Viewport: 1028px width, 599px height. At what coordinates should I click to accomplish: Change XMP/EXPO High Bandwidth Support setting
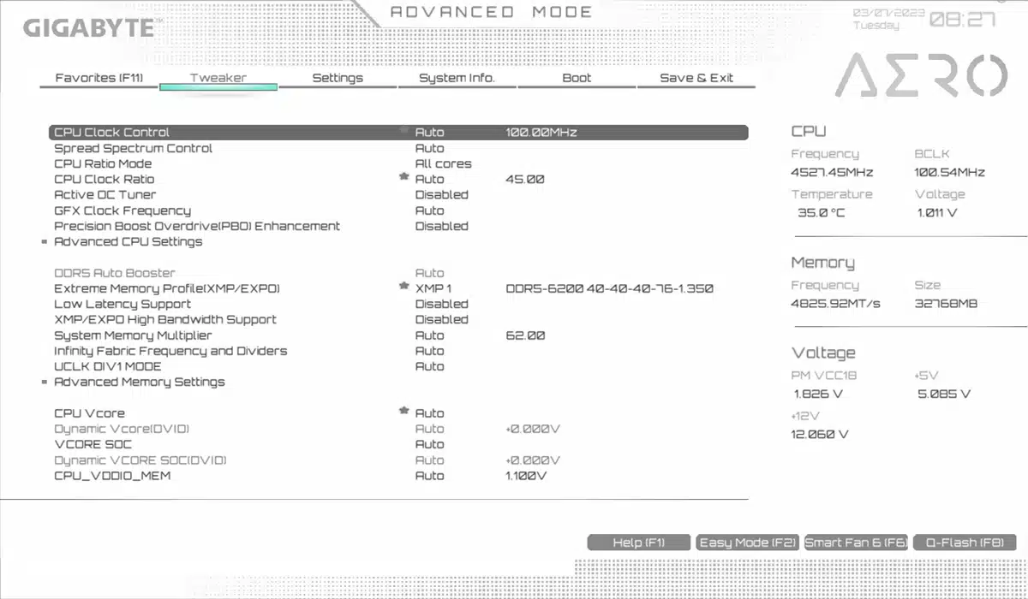[442, 320]
